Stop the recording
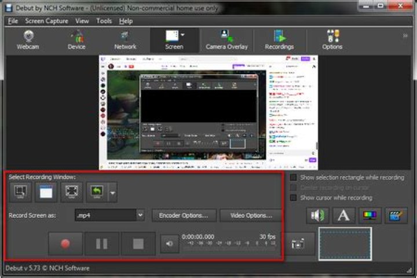The width and height of the screenshot is (417, 278). (138, 244)
